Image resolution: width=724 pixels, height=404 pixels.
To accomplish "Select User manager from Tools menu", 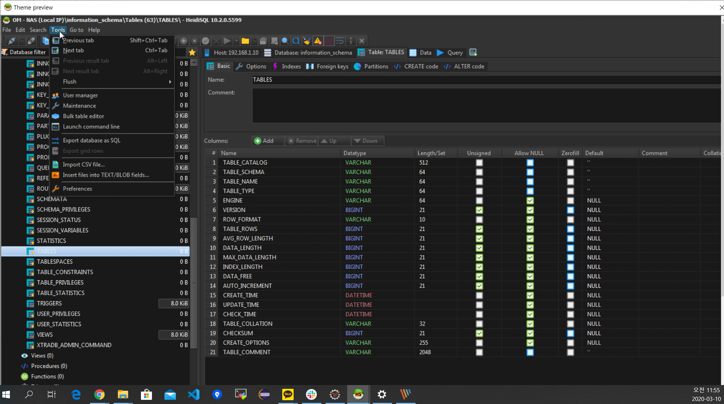I will (x=112, y=95).
